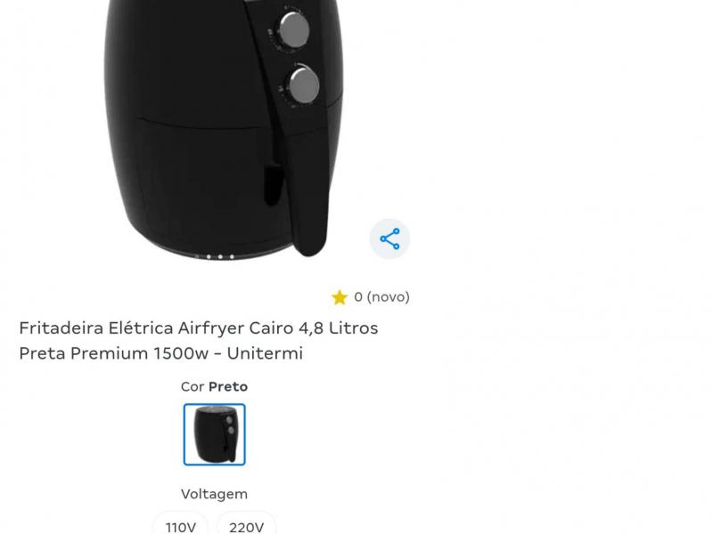Choose the 220V voltage option

(x=246, y=526)
